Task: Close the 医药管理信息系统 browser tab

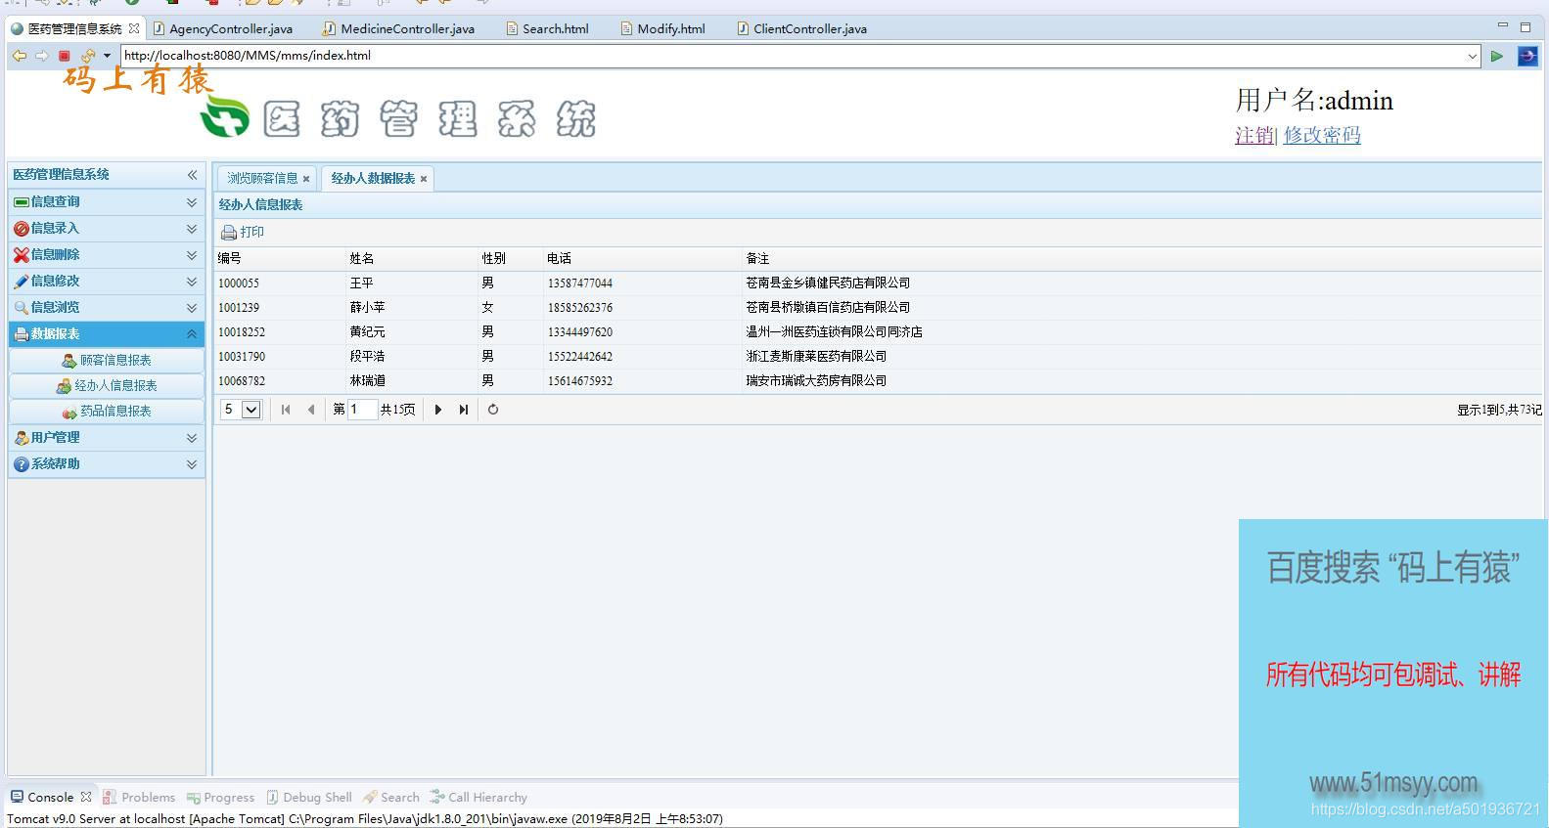Action: (x=134, y=28)
